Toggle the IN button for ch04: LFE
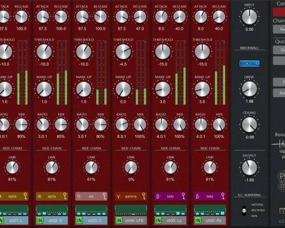 pos(119,221)
